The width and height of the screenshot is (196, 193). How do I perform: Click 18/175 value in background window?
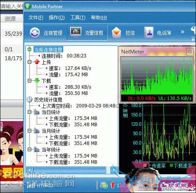(13, 58)
